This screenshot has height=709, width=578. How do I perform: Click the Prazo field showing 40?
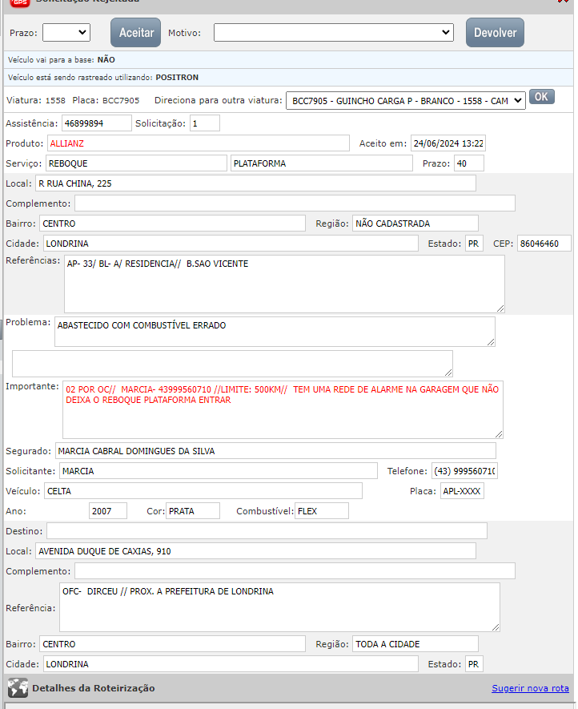click(x=468, y=163)
